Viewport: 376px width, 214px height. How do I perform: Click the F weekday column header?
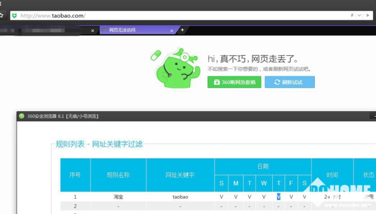point(291,183)
